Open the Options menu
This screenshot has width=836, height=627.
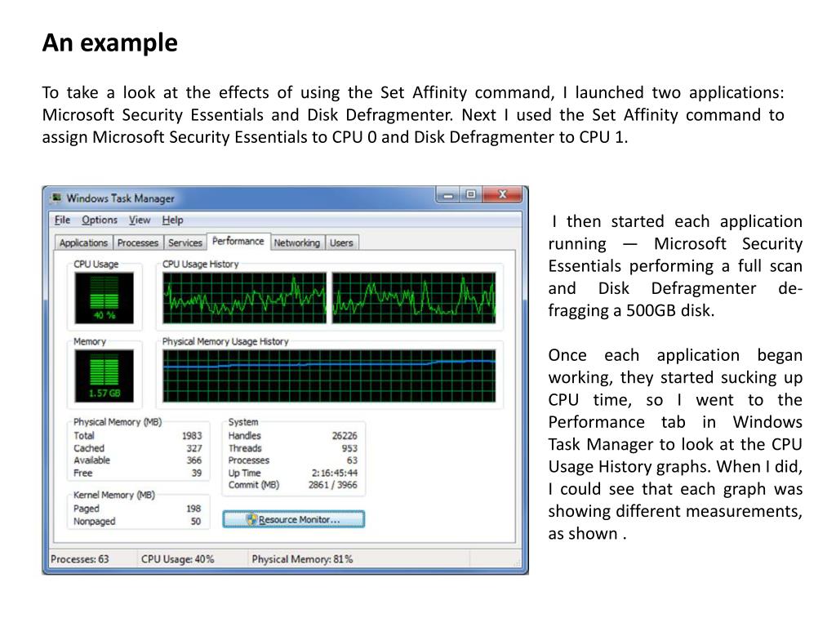99,220
